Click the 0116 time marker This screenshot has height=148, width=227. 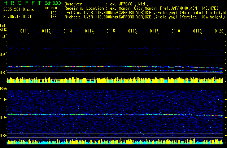(132, 31)
